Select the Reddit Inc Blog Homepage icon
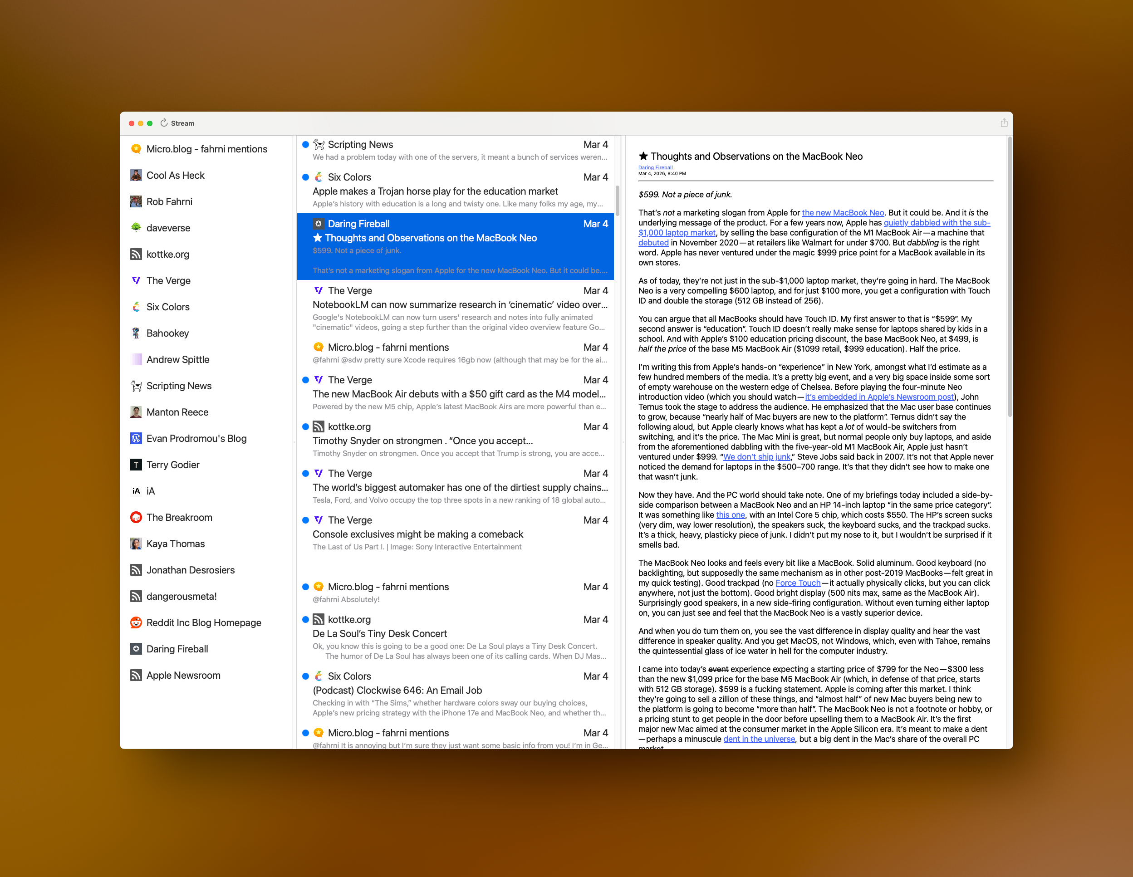This screenshot has height=877, width=1133. (136, 622)
